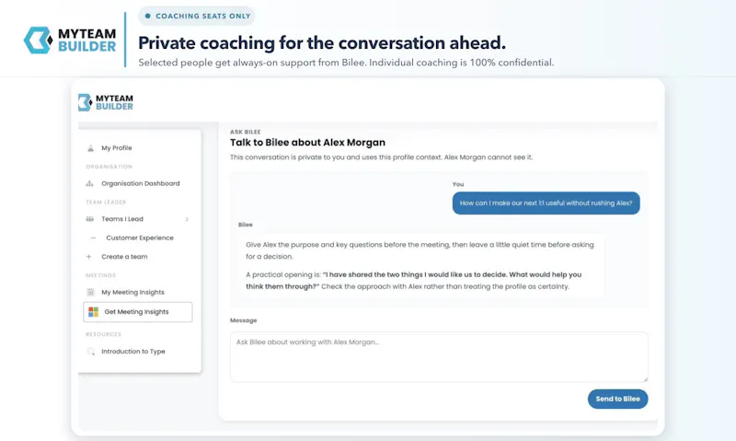Click the message box resize handle corner
The height and width of the screenshot is (441, 736).
(x=646, y=379)
